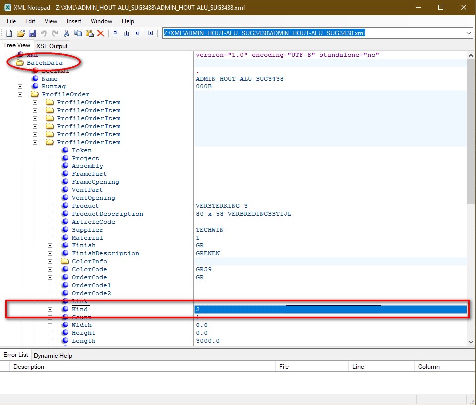
Task: Click the blue icon beside Supplier
Action: (x=65, y=230)
